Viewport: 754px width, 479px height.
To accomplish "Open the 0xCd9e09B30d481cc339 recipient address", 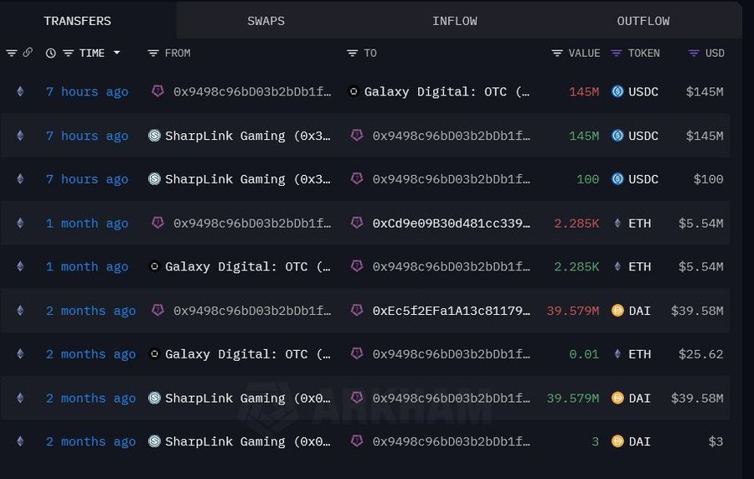I will point(451,224).
